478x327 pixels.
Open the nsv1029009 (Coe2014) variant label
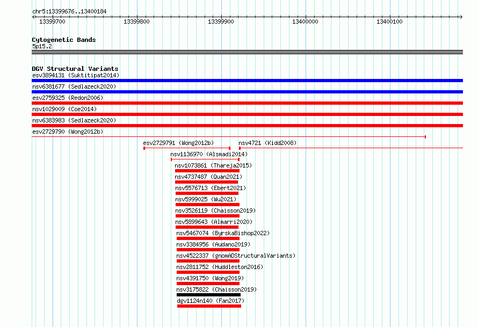click(64, 109)
